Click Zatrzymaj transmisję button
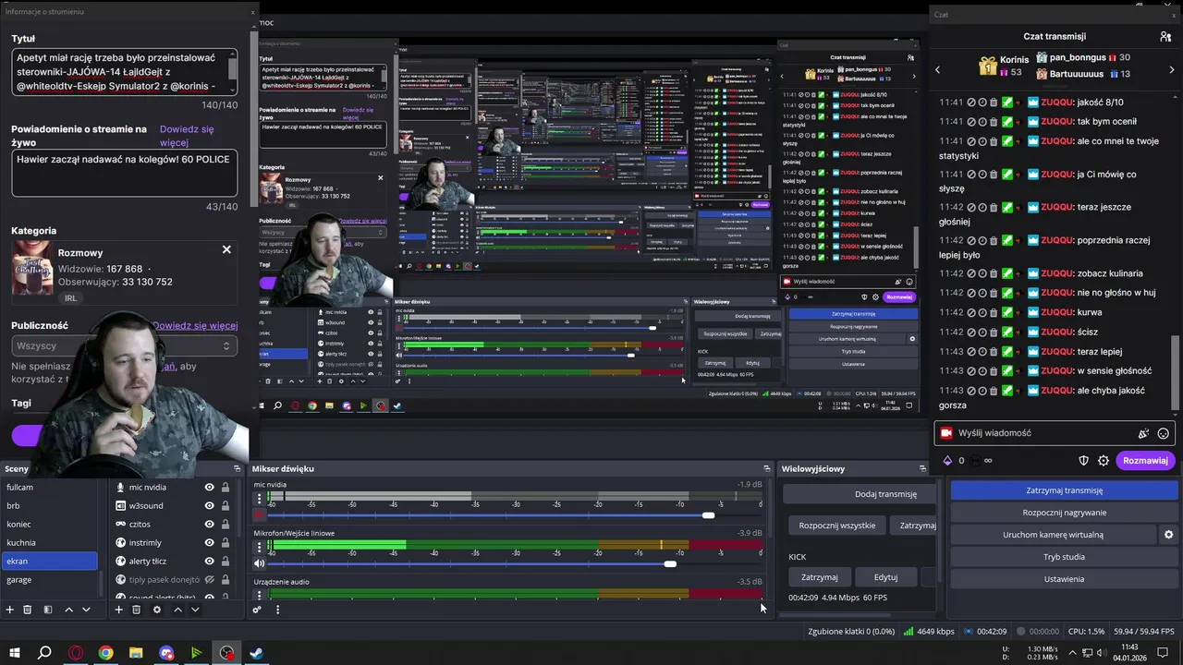 coord(1064,490)
